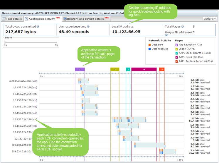Click the Application activity tab icon
219x163 pixels.
point(26,19)
